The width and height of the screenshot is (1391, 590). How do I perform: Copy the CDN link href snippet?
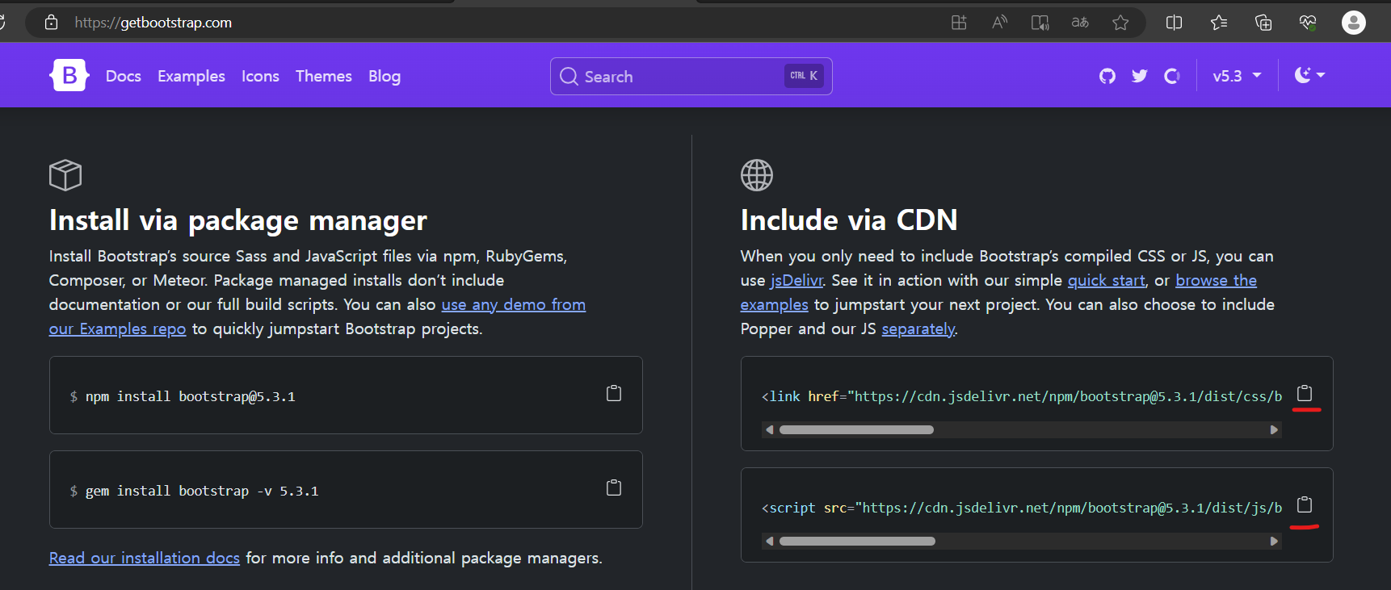click(1305, 393)
